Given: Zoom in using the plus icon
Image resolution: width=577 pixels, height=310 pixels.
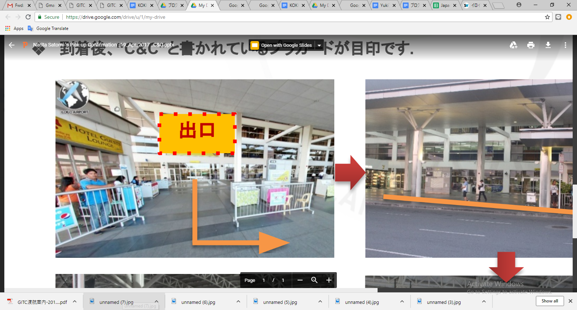Looking at the screenshot, I should 329,280.
